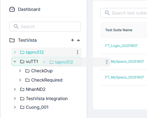Open the FT_Login_20251607 test suite link
Viewport: 147px width, 118px height.
point(121,46)
